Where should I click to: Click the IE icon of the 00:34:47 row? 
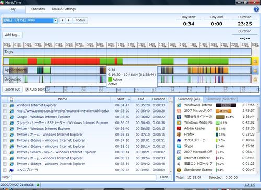point(11,105)
